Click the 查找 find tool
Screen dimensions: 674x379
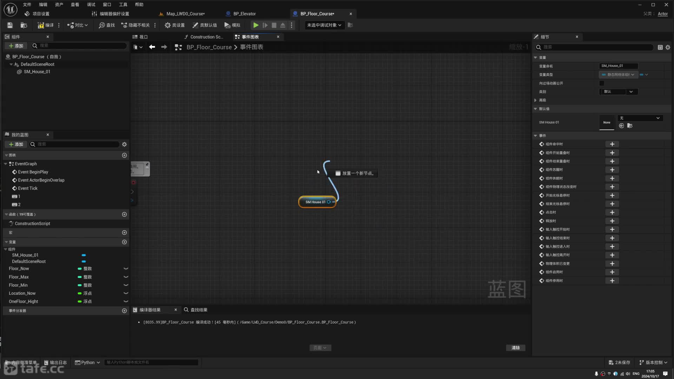tap(107, 25)
